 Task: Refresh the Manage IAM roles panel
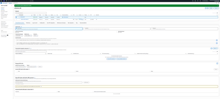click(217, 63)
